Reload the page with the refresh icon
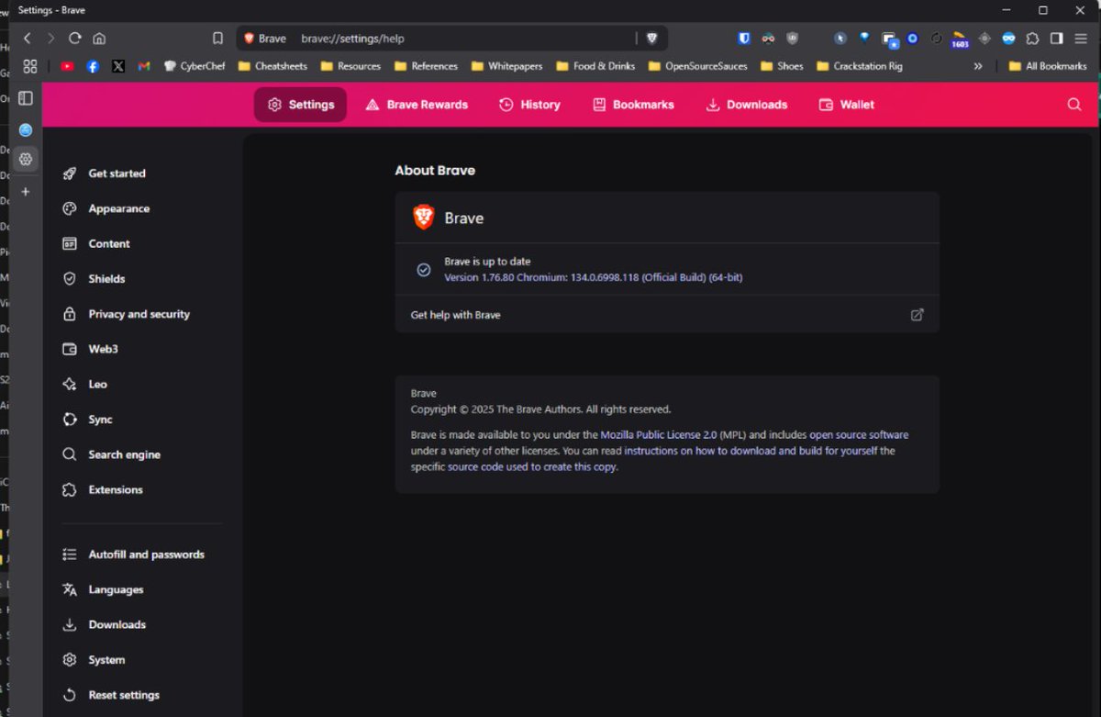 click(73, 39)
